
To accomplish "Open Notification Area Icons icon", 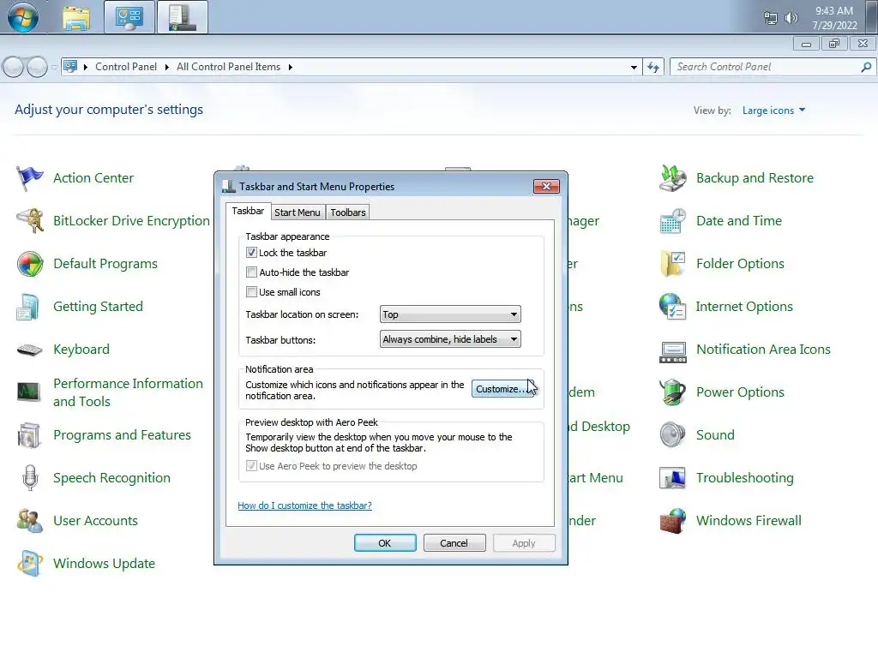I will (672, 352).
